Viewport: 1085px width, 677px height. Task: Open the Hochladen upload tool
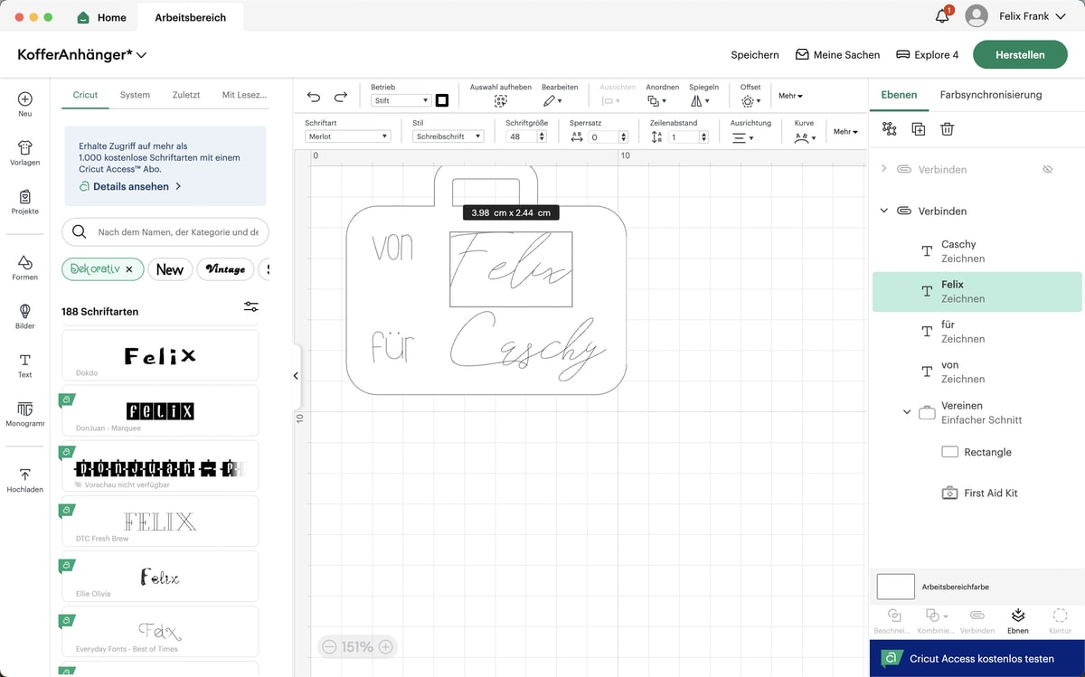(25, 479)
